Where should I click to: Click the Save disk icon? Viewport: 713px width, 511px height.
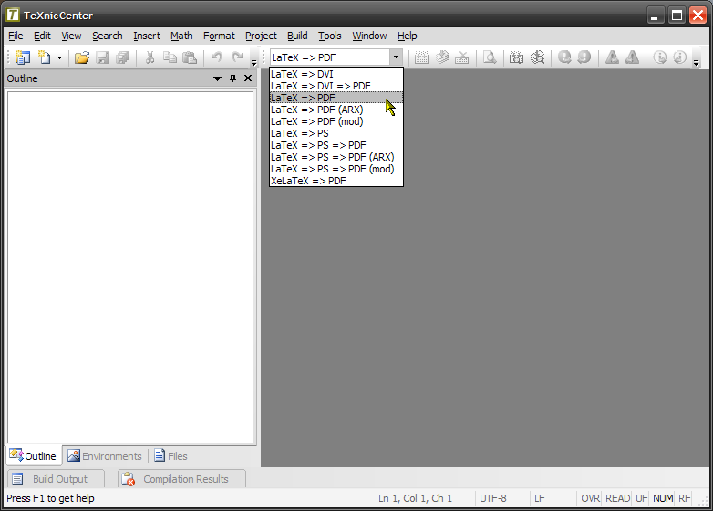(x=102, y=57)
